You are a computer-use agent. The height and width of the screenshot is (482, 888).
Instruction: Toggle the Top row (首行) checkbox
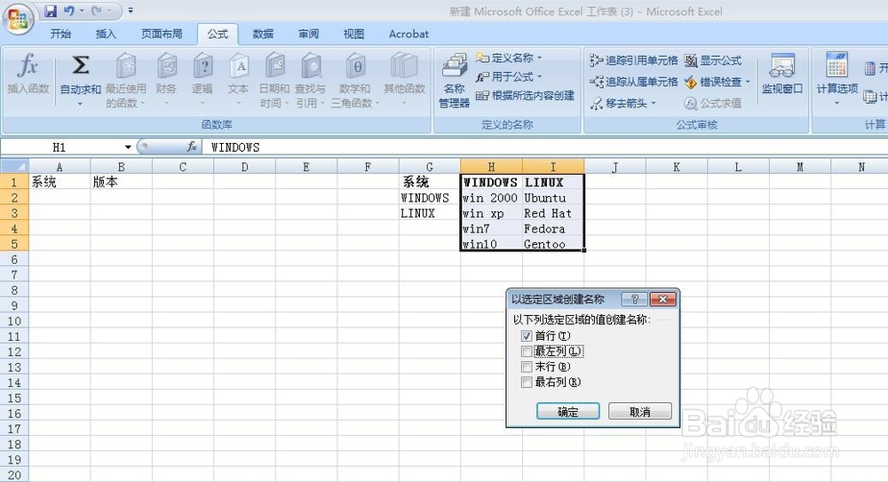coord(527,336)
